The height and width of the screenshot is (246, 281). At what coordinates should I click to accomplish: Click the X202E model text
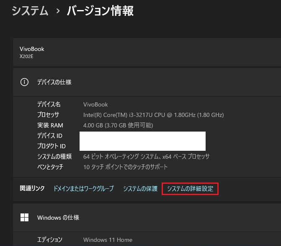[26, 56]
